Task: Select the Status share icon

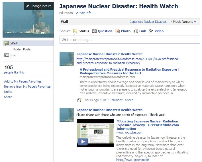Action: (x=75, y=31)
